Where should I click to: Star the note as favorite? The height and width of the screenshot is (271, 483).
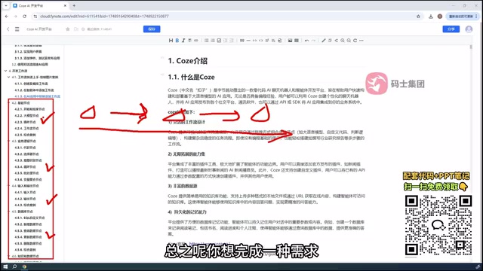[68, 29]
